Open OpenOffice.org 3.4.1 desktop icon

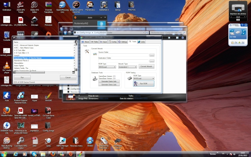point(62,7)
